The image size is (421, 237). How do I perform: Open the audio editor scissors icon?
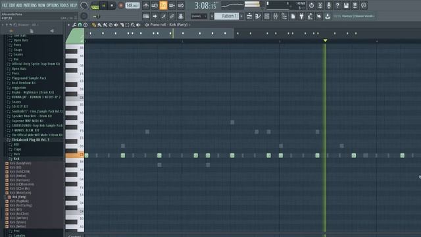(320, 5)
